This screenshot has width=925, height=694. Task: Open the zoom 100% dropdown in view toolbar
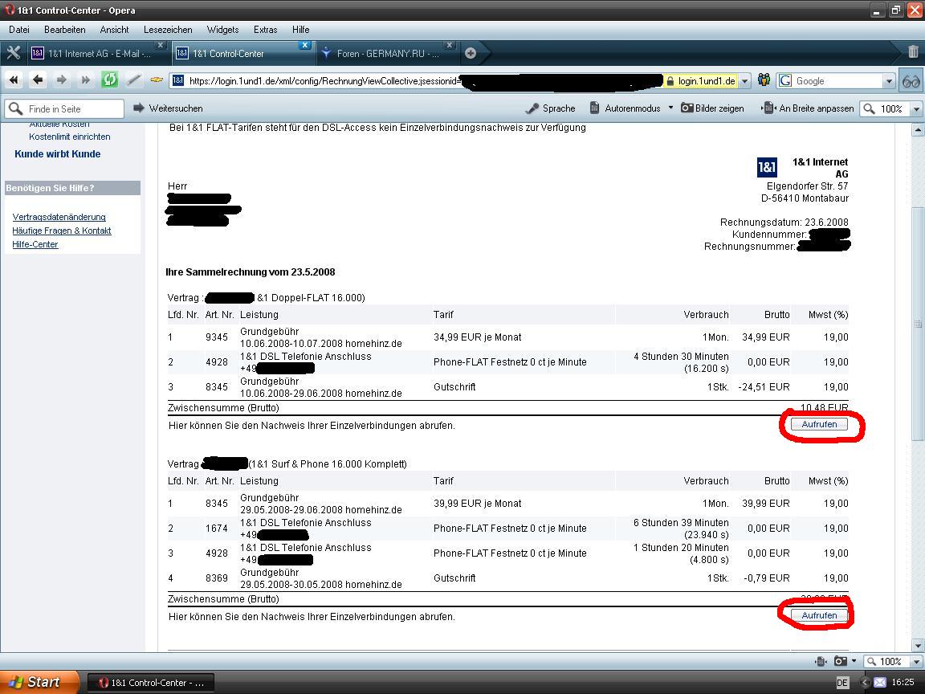(916, 108)
